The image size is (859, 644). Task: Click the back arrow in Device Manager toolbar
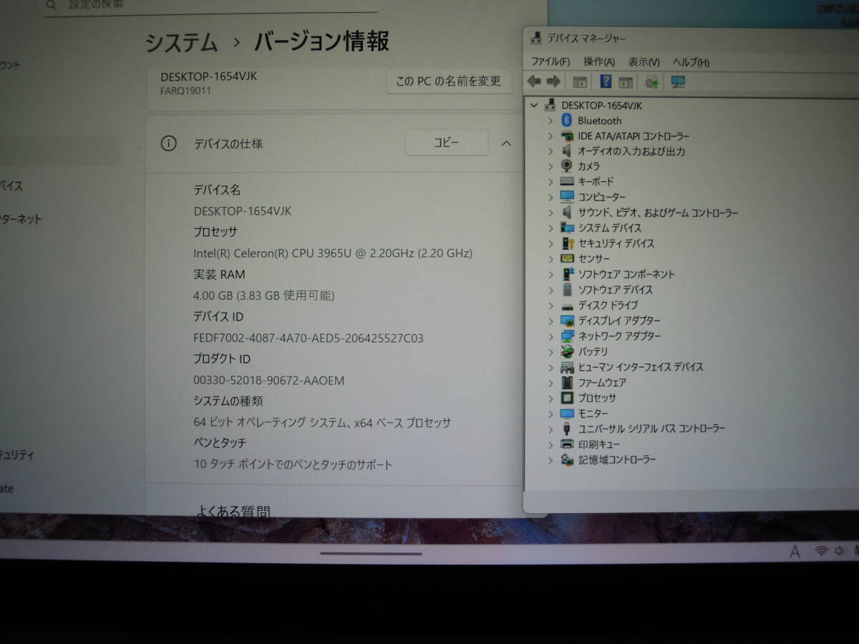tap(533, 82)
